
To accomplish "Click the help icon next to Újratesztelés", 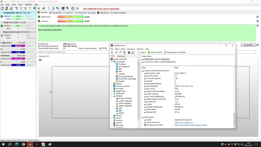I will pos(257,45).
